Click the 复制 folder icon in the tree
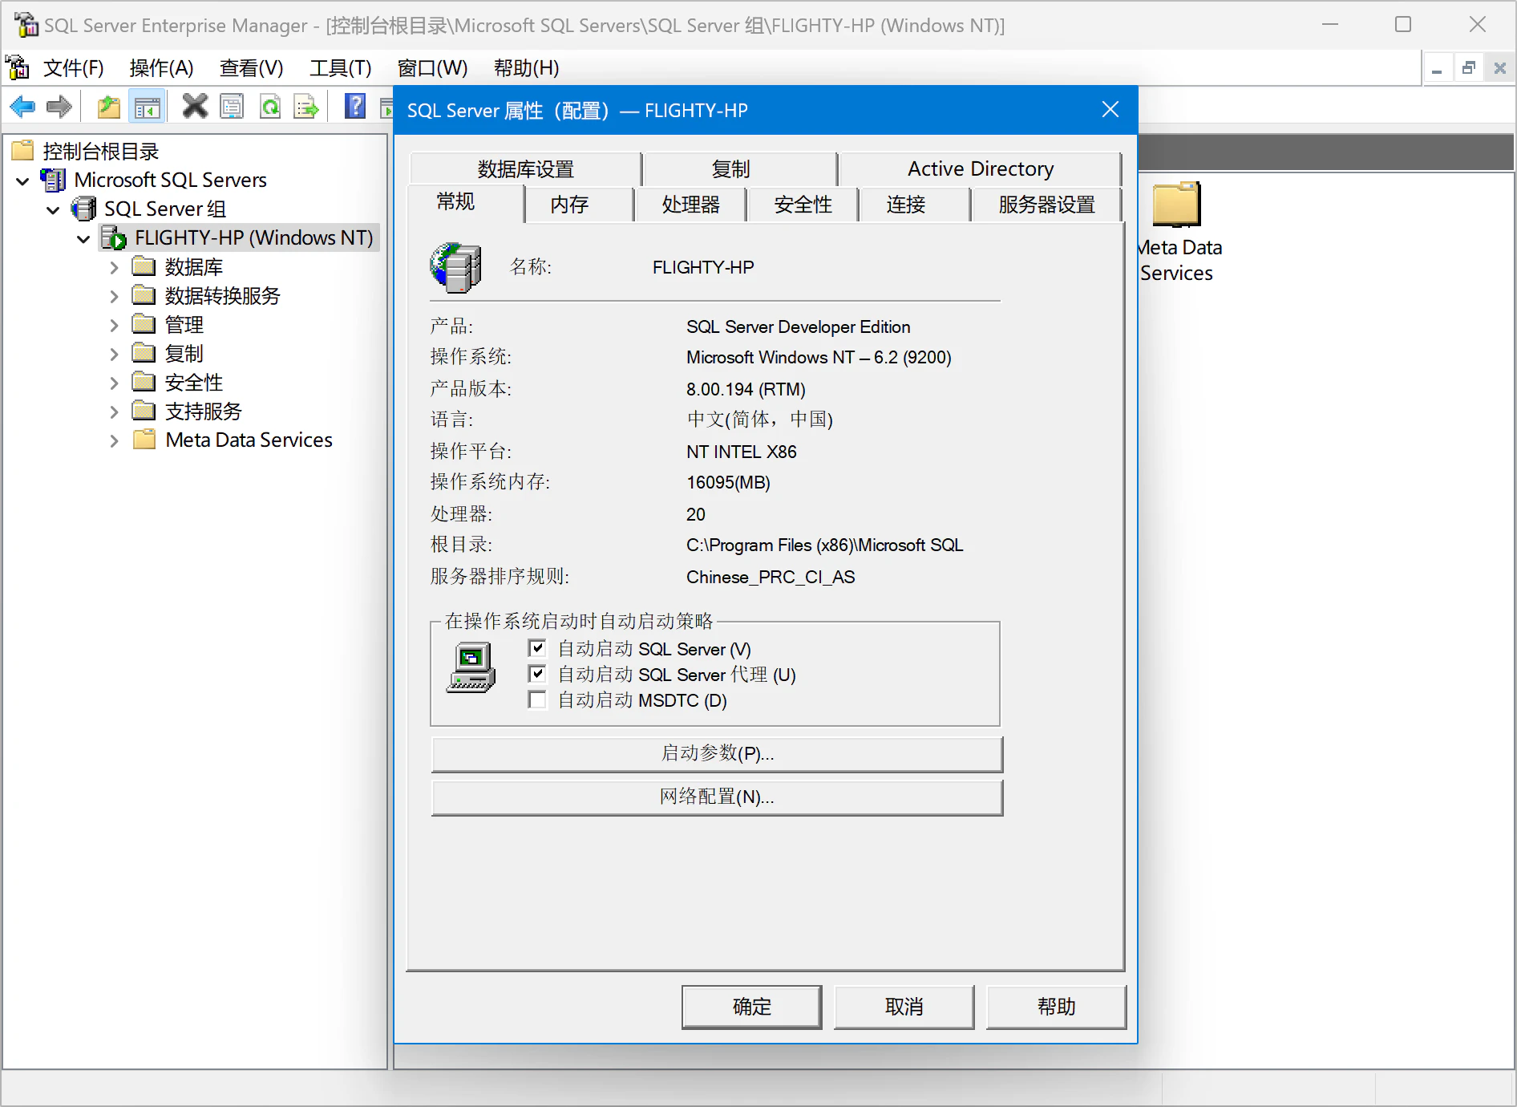 point(144,352)
